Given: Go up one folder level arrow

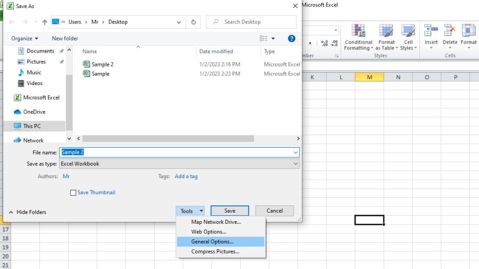Looking at the screenshot, I should (44, 22).
